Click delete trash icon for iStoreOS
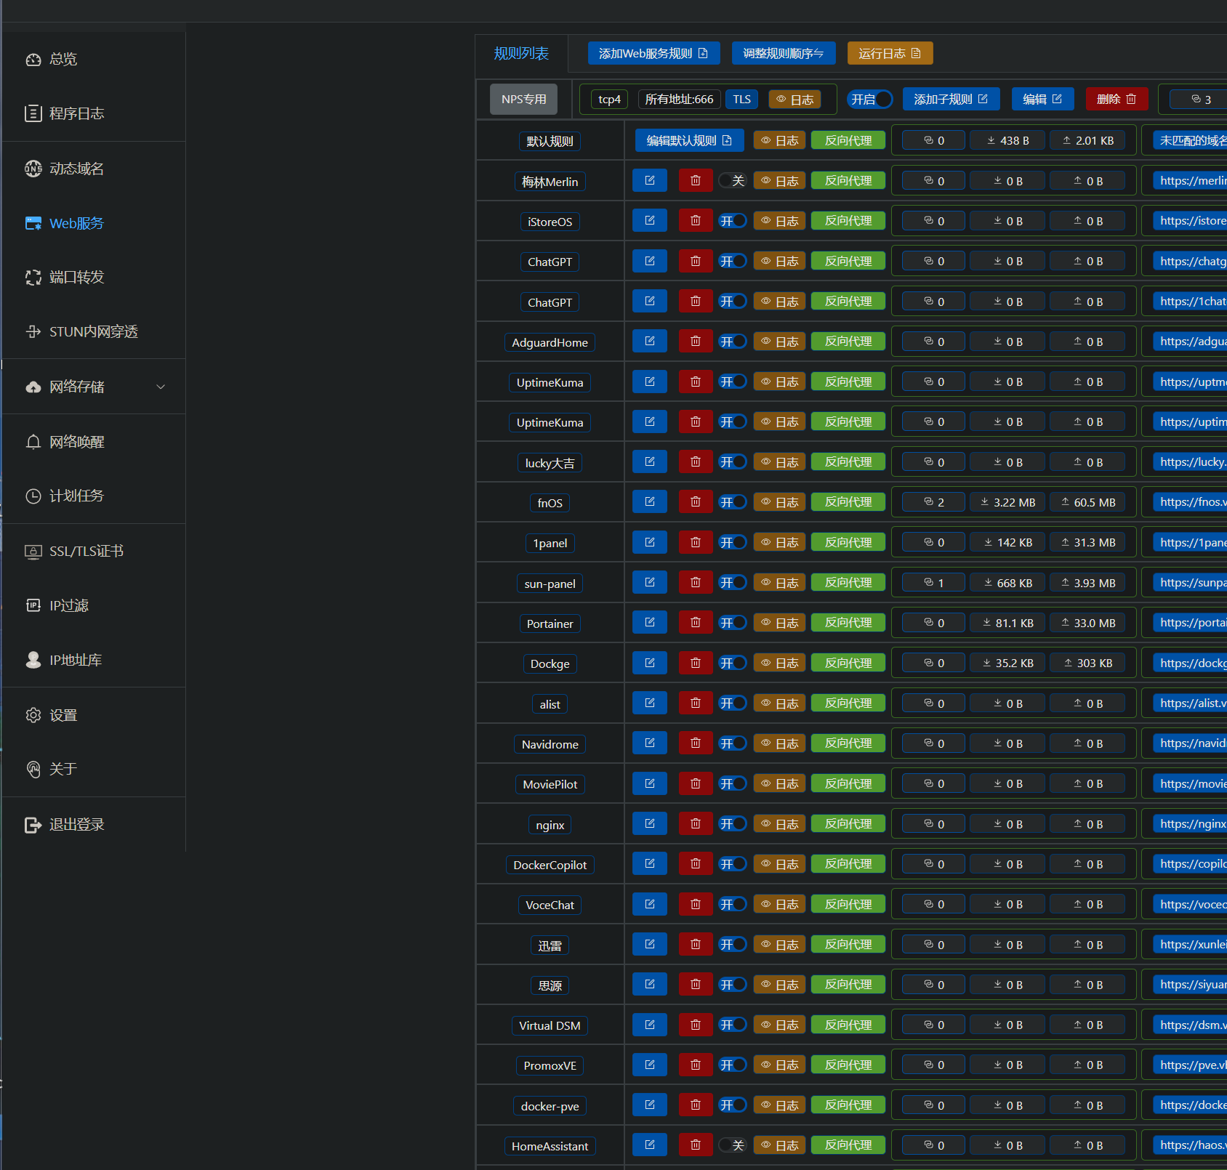The width and height of the screenshot is (1227, 1170). (x=696, y=221)
